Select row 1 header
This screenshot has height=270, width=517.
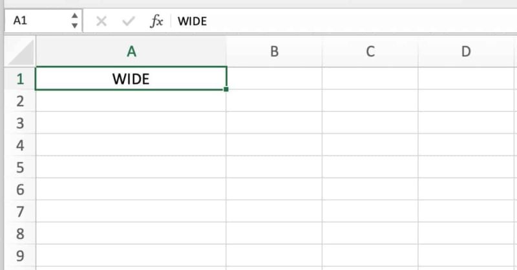[x=20, y=78]
